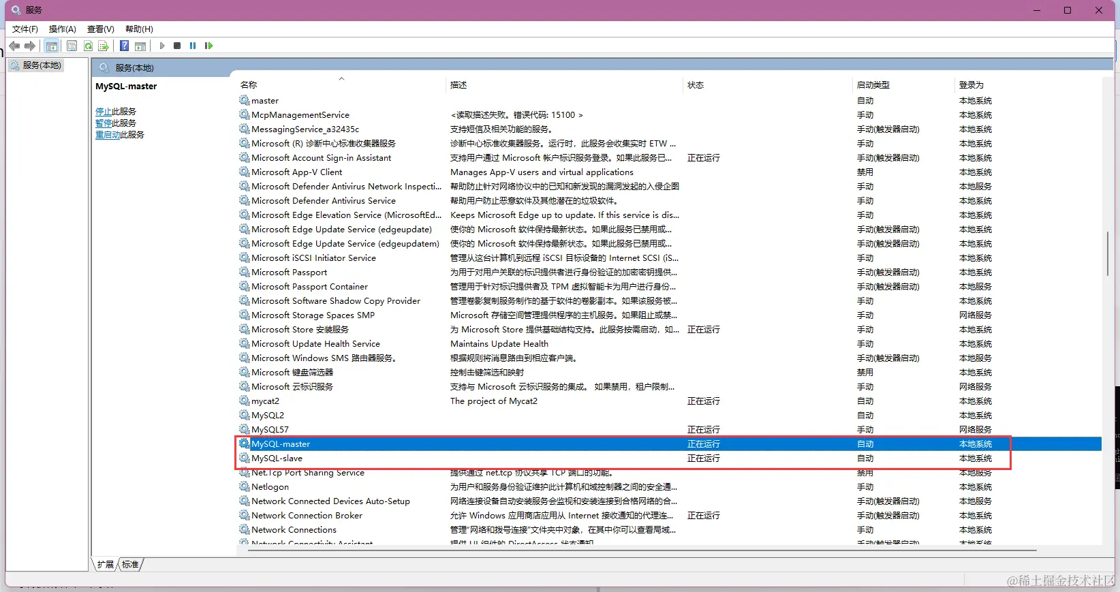Select Microsoft iSCSI Initiator Service
Screen dimensions: 1120x592
click(x=313, y=258)
